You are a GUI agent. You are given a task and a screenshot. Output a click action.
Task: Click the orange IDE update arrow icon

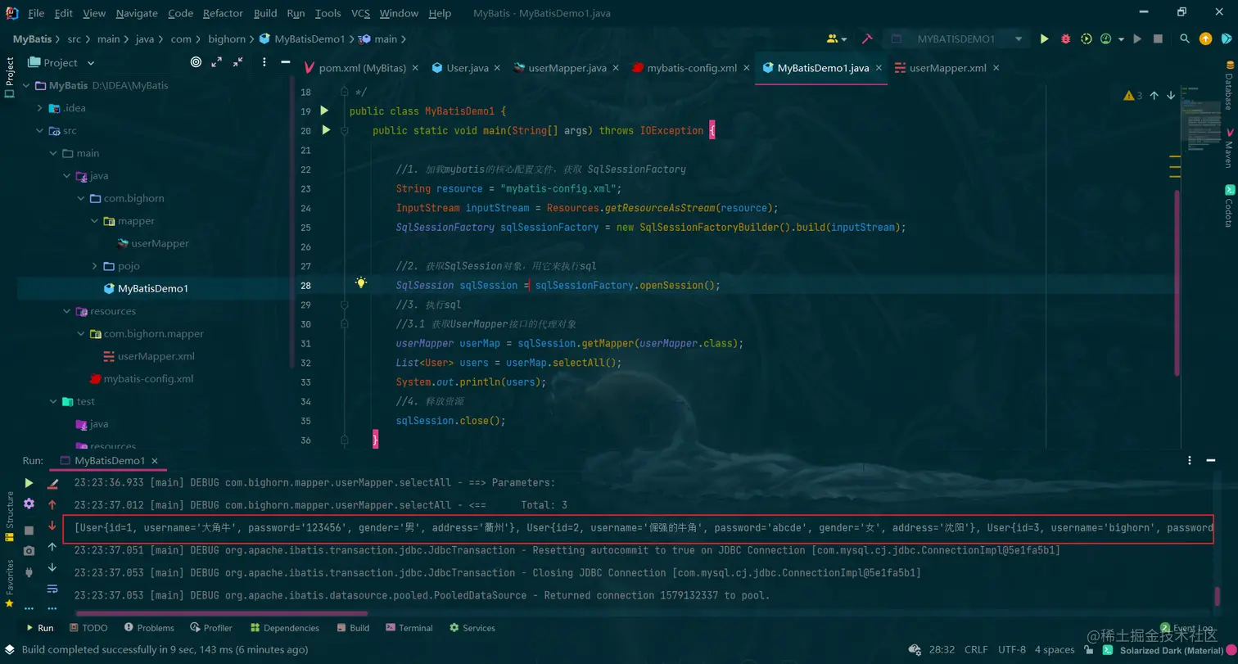(1205, 38)
